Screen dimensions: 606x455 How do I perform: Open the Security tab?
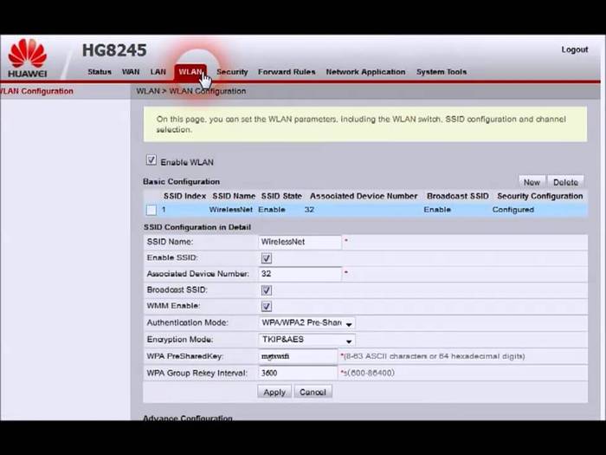coord(232,72)
